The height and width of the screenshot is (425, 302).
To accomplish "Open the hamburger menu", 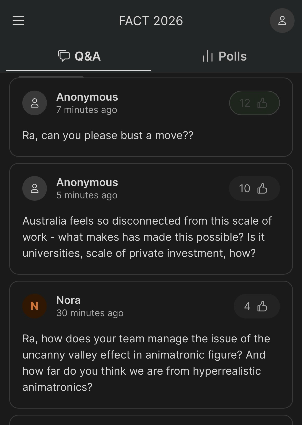I will [x=18, y=21].
